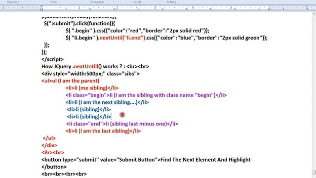This screenshot has height=178, width=316.
Task: Click the </script> closing tag line
Action: click(x=53, y=59)
